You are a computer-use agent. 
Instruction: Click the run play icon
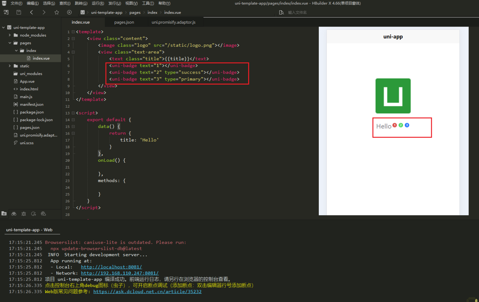pyautogui.click(x=69, y=12)
